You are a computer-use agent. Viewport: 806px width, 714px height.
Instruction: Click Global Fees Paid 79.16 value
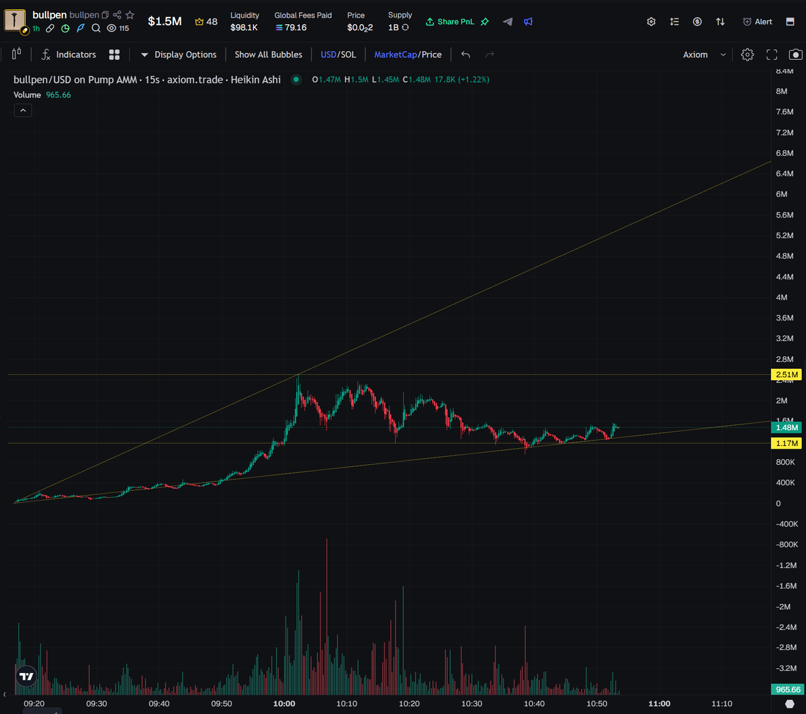(x=291, y=28)
